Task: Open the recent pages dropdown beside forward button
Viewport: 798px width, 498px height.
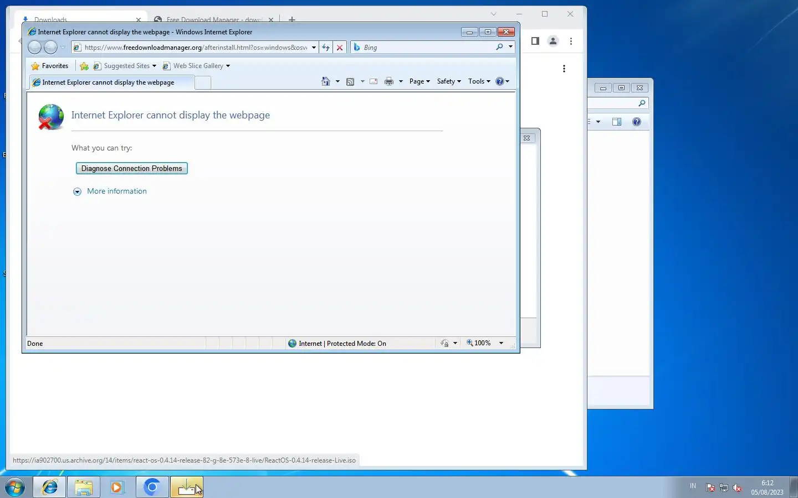Action: pyautogui.click(x=63, y=48)
